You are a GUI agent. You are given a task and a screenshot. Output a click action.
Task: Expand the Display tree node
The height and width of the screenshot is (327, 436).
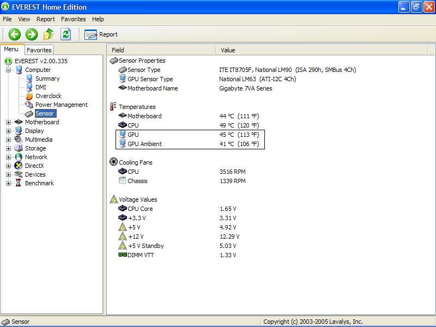8,131
